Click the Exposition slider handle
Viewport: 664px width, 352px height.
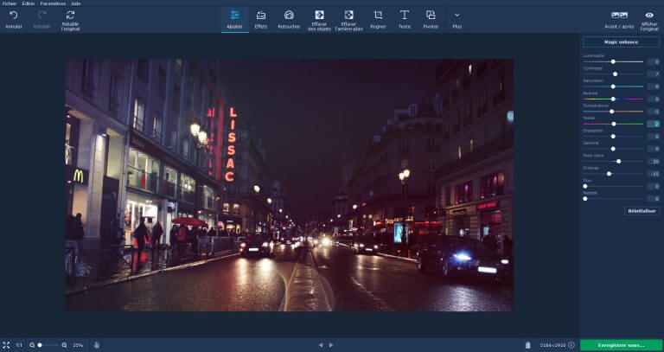coord(613,137)
